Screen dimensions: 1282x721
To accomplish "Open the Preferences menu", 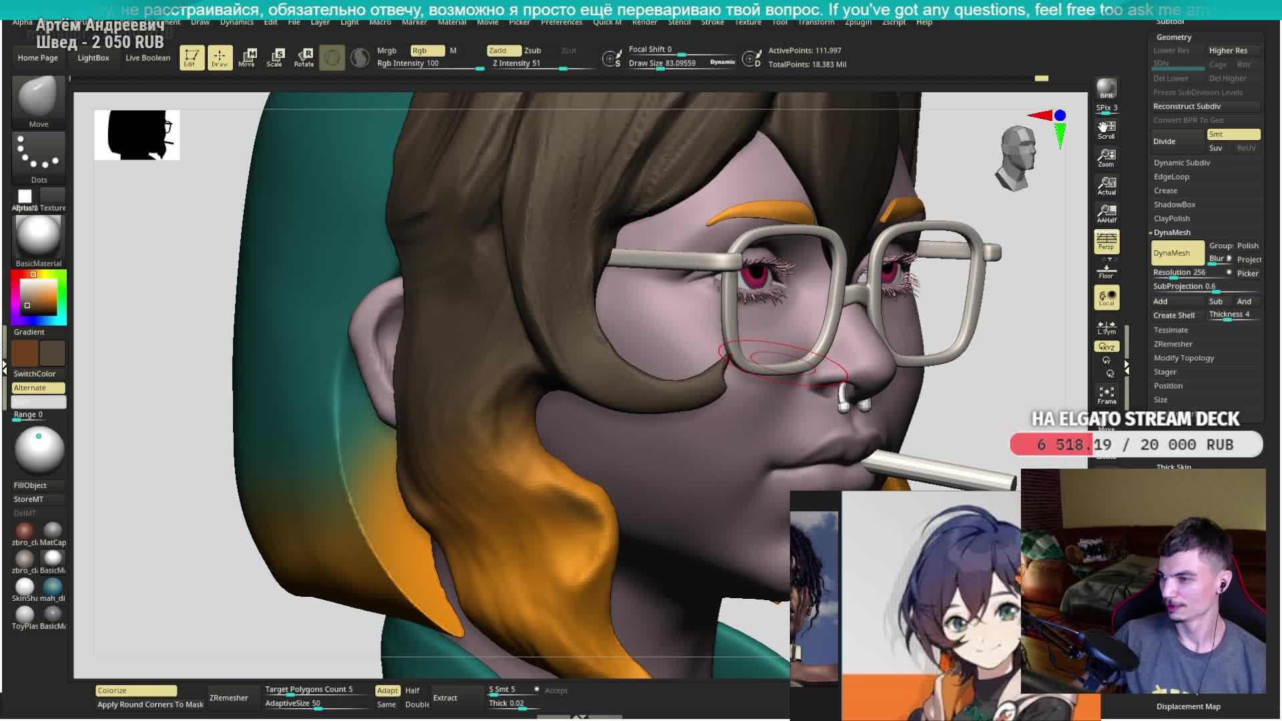I will [x=561, y=22].
